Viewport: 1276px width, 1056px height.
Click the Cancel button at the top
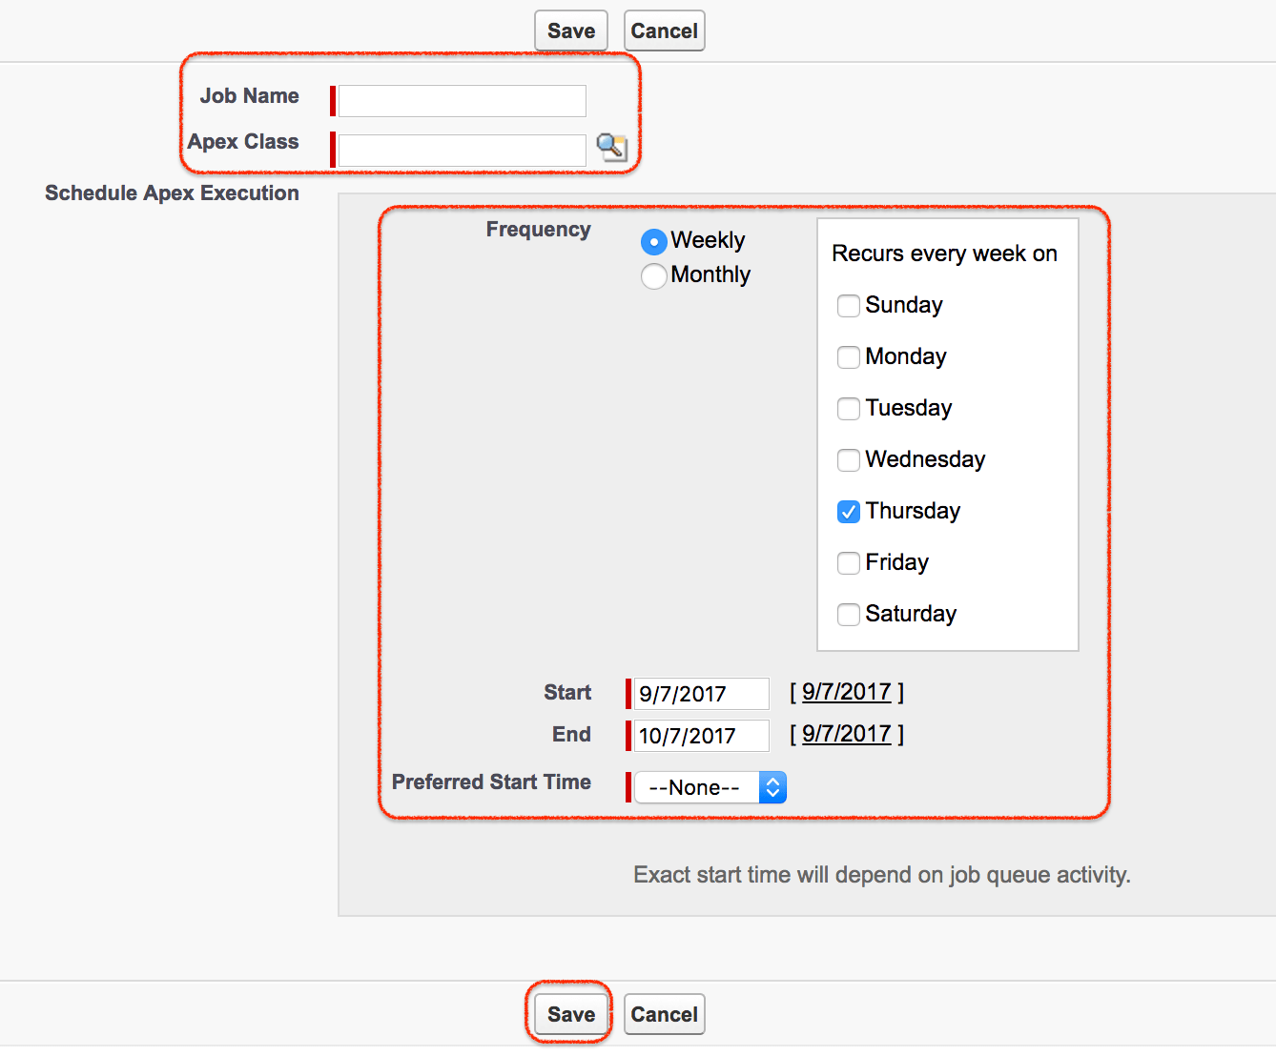(x=664, y=30)
